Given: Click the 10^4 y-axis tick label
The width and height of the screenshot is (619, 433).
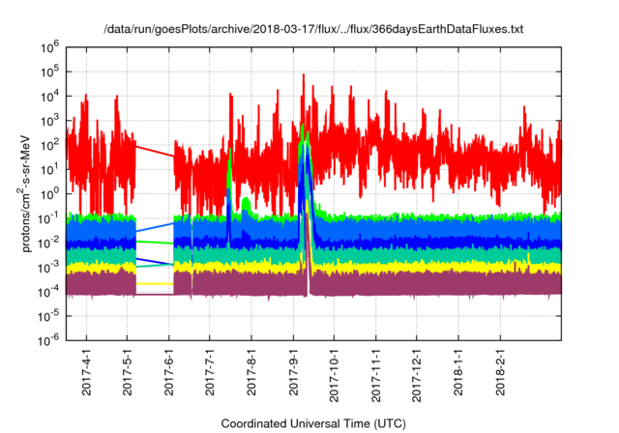Looking at the screenshot, I should click(x=49, y=97).
